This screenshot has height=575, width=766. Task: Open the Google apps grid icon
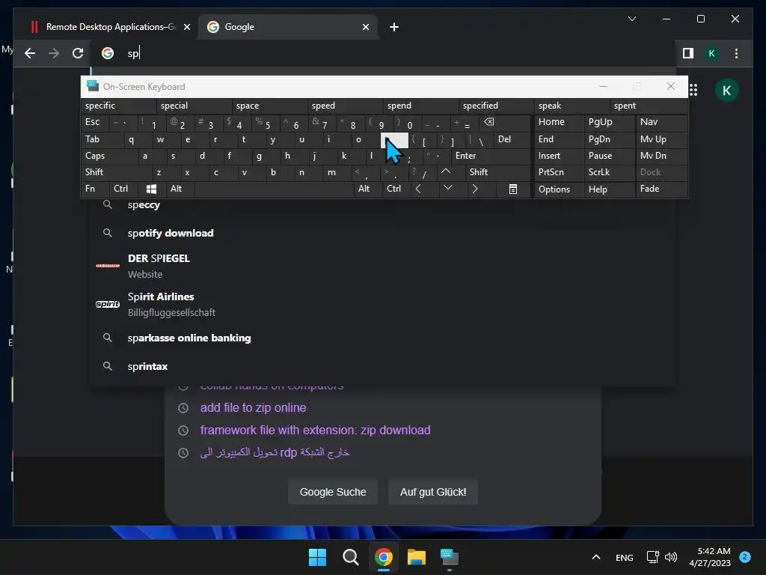[693, 90]
